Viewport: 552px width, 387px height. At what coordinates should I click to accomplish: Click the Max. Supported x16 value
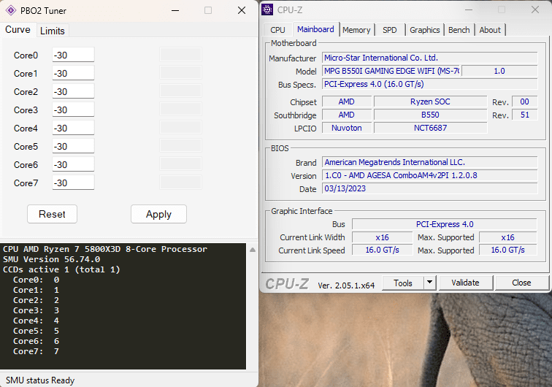point(508,237)
